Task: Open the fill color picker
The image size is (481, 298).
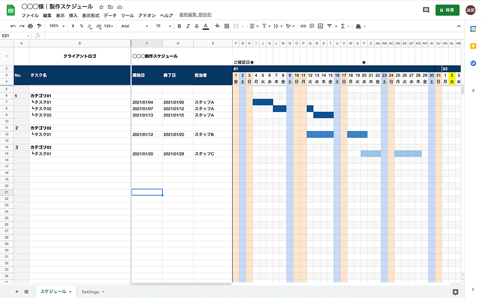Action: (x=217, y=26)
